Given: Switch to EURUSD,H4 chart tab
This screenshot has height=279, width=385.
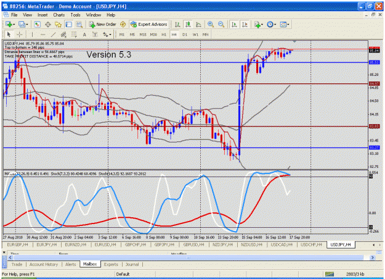Looking at the screenshot, I should click(105, 244).
